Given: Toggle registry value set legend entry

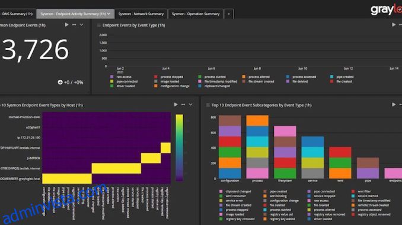Looking at the screenshot, I should pos(279,214).
